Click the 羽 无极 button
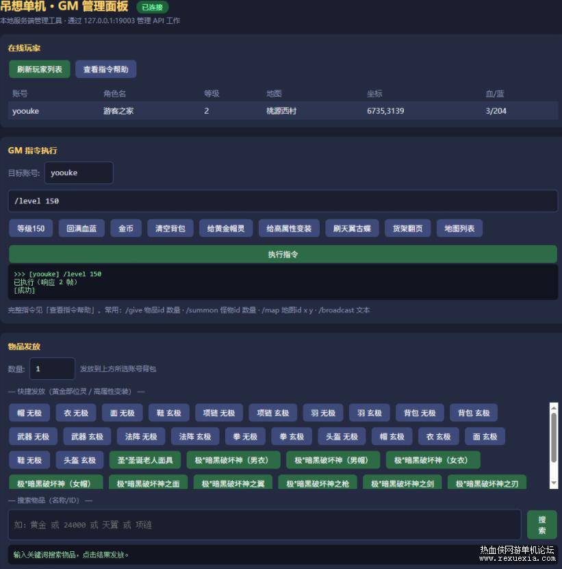The width and height of the screenshot is (562, 569). coord(323,413)
